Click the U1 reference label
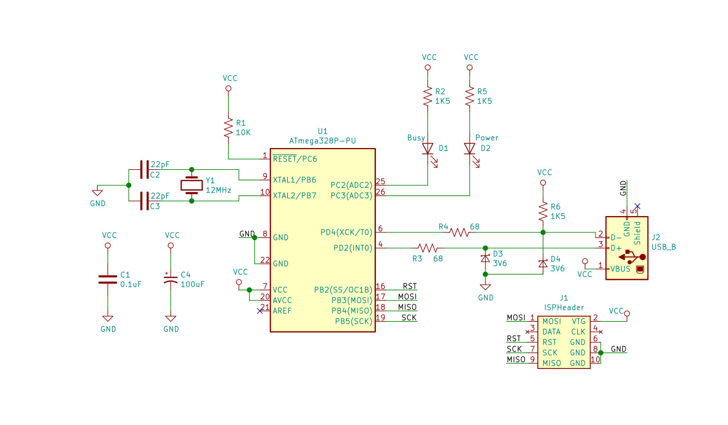 tap(323, 131)
